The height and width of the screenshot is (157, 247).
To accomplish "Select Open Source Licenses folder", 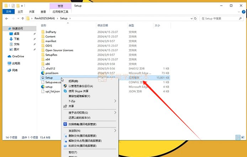I will click(x=59, y=50).
